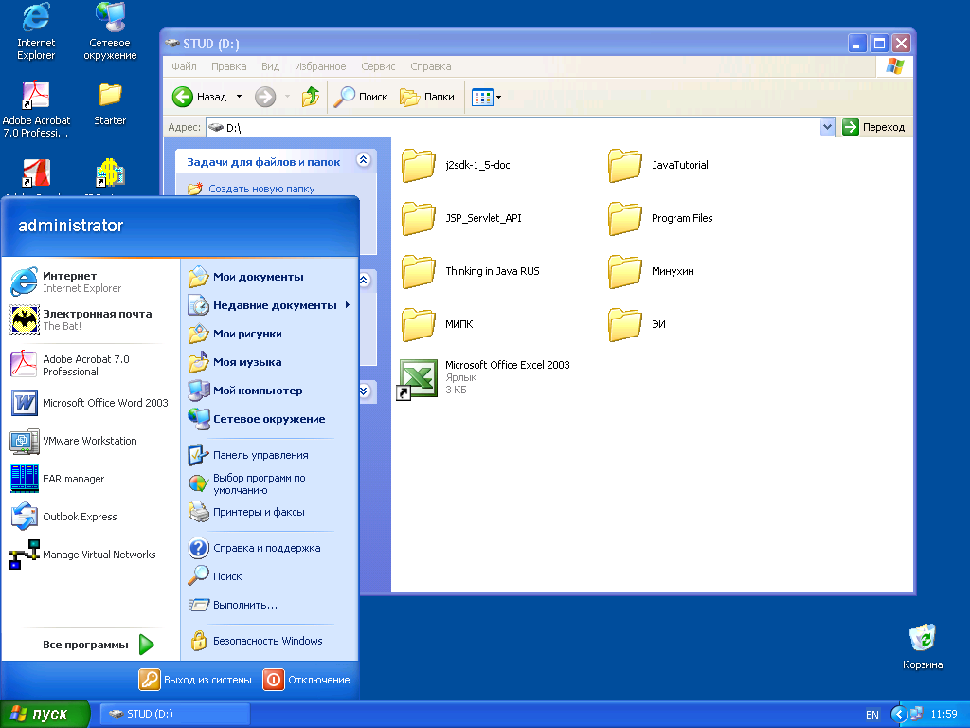Image resolution: width=970 pixels, height=728 pixels.
Task: Select Adobe Acrobat 7.0 desktop shortcut
Action: coord(36,110)
